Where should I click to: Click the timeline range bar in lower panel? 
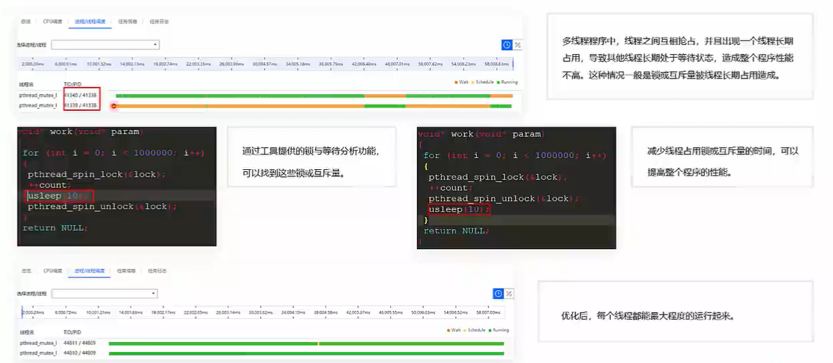pyautogui.click(x=263, y=312)
